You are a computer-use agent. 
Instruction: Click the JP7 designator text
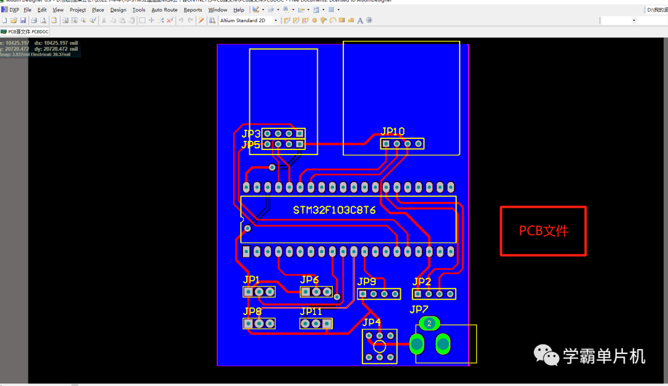pyautogui.click(x=419, y=310)
